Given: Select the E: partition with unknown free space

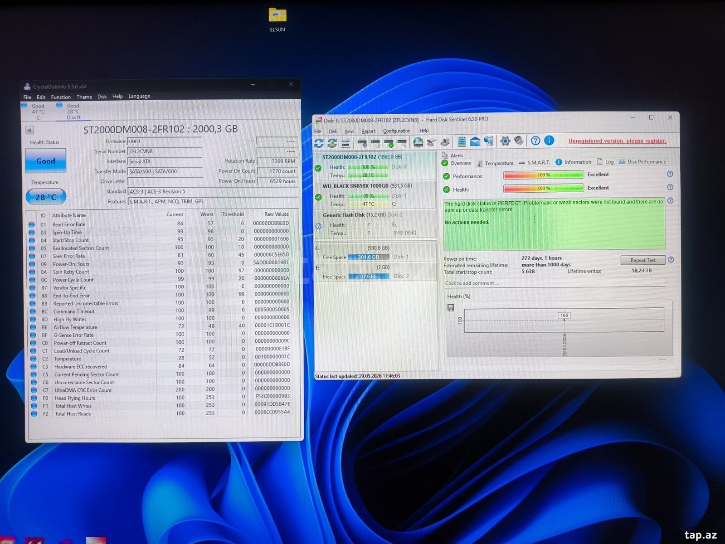Looking at the screenshot, I should tap(375, 272).
